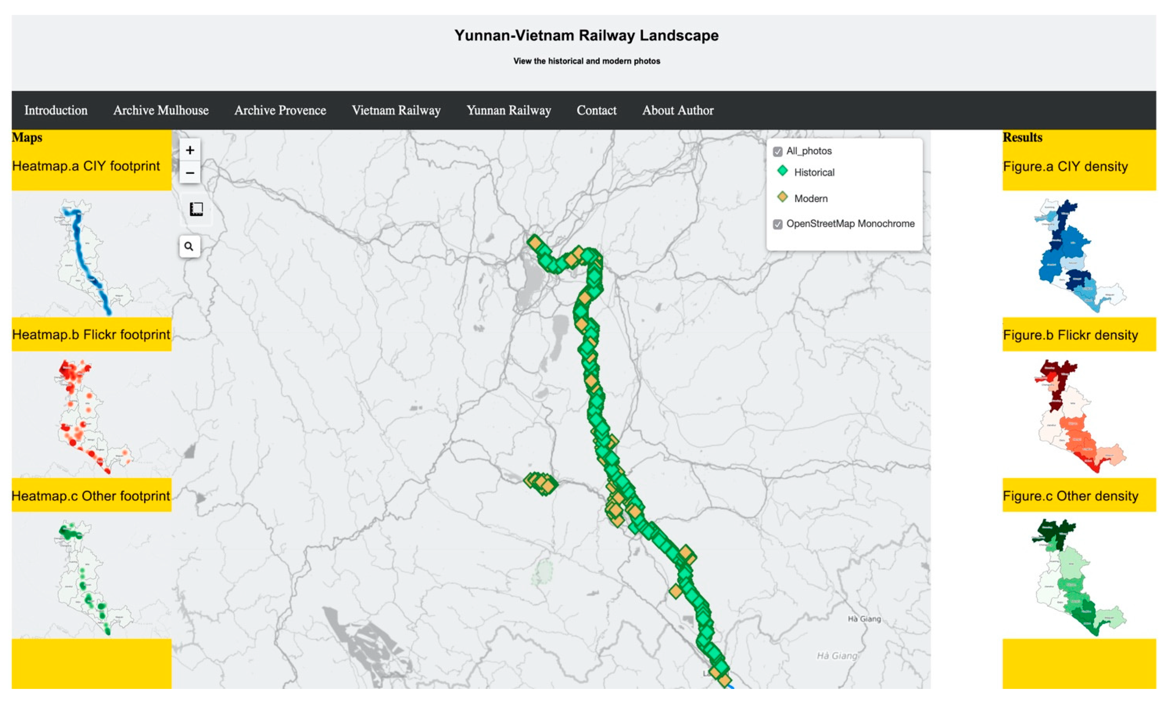Open the measure ruler tool
The image size is (1171, 703).
[x=196, y=209]
